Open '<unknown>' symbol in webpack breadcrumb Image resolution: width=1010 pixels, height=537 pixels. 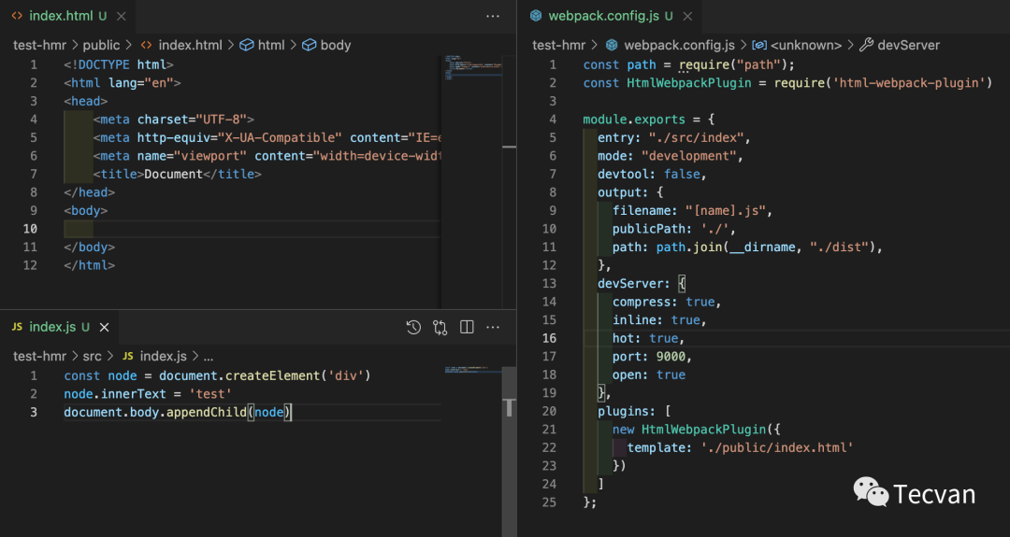click(797, 45)
